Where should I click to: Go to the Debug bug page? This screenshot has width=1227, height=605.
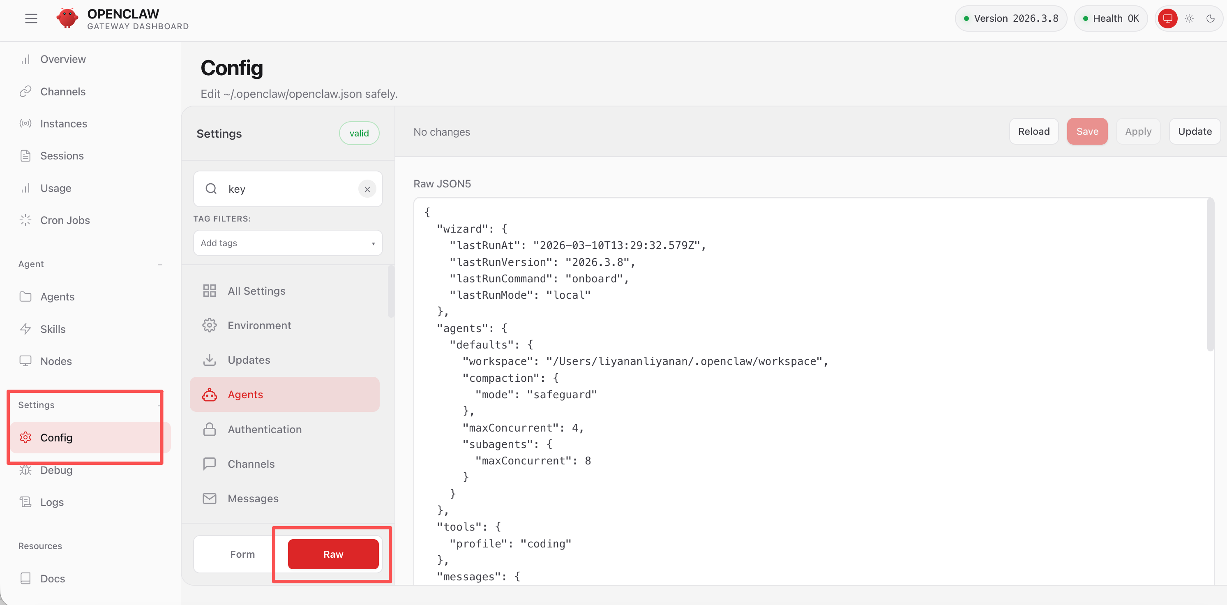pyautogui.click(x=56, y=470)
